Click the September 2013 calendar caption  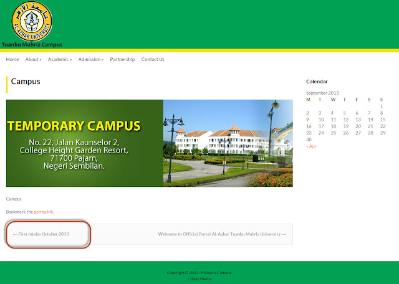(x=322, y=93)
